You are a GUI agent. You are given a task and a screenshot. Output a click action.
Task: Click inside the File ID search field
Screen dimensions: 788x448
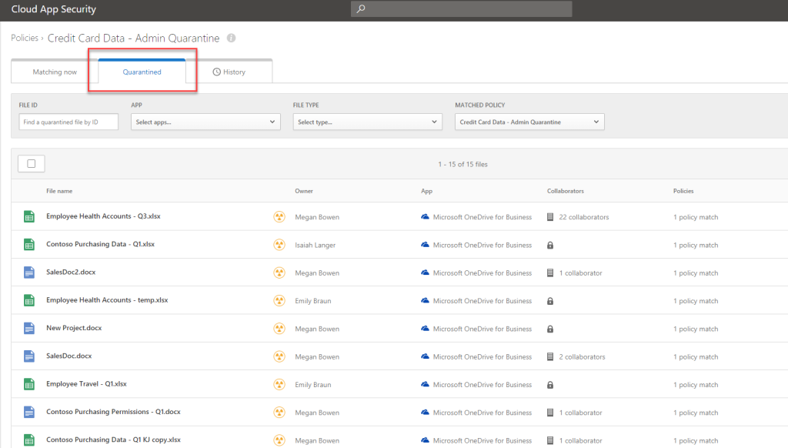click(68, 122)
